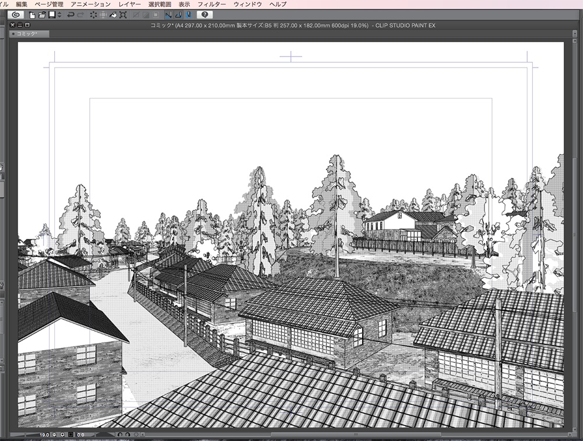Screen dimensions: 583x441
Task: Zoom out with the minus magnifier icon
Action: (x=54, y=434)
